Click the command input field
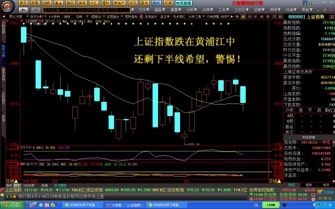 86,10
